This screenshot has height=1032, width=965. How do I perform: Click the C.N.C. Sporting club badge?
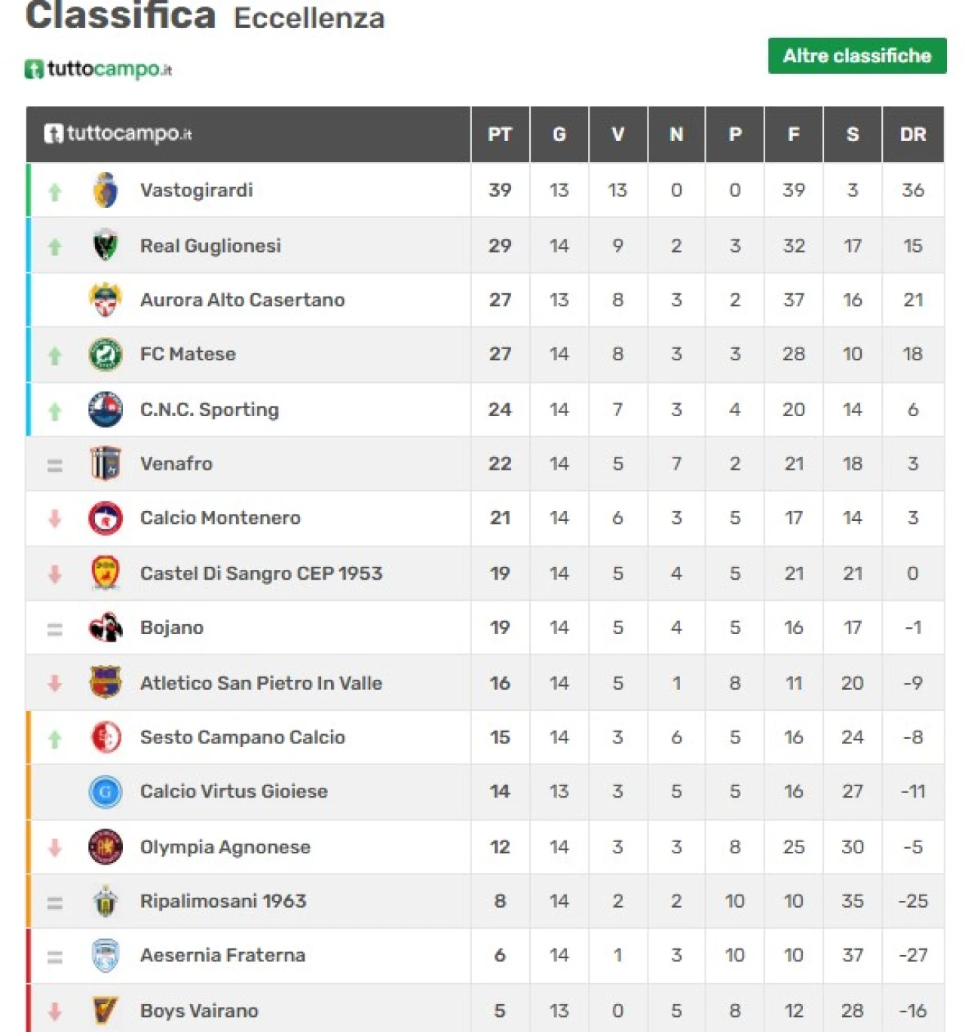click(106, 409)
